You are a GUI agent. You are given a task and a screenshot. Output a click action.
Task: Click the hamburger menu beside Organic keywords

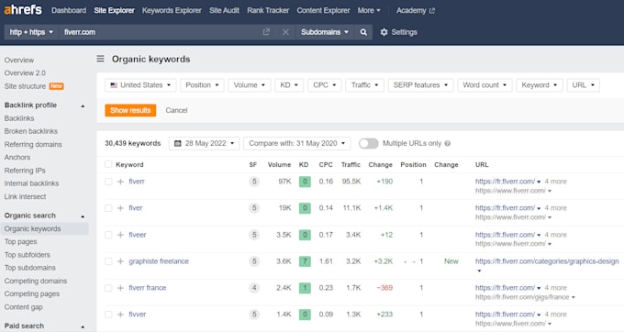(x=100, y=59)
